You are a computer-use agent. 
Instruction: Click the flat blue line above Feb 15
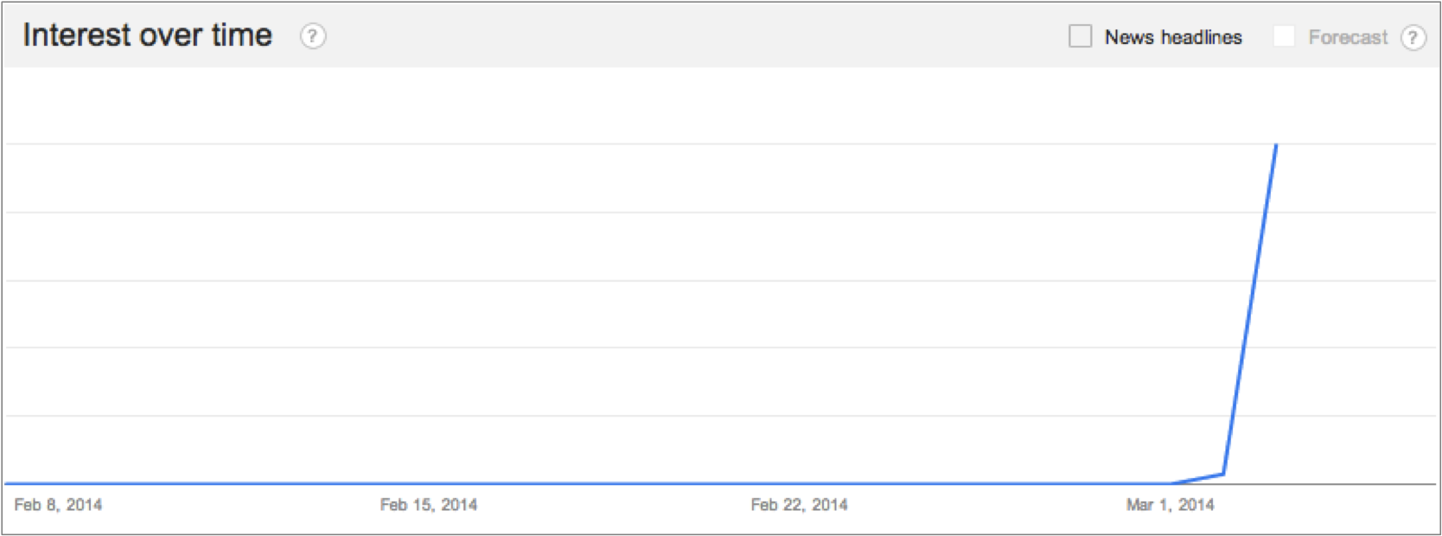tap(428, 483)
